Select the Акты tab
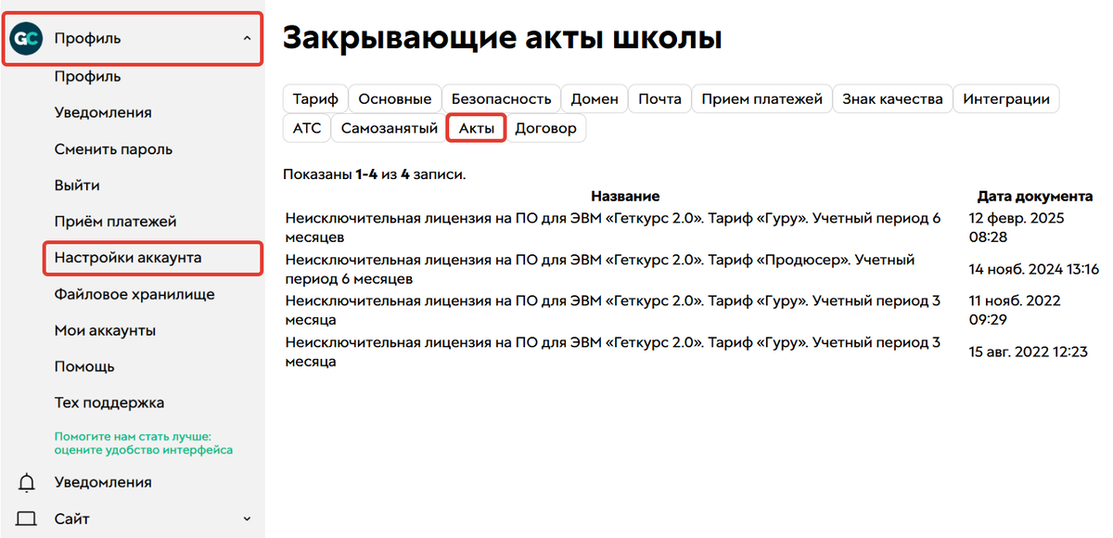This screenshot has width=1113, height=538. (x=476, y=129)
